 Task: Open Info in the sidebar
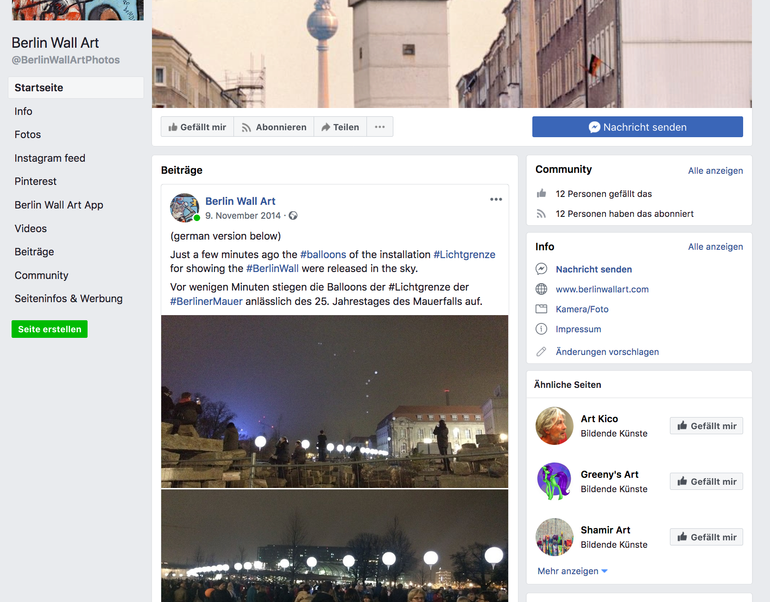pyautogui.click(x=23, y=111)
